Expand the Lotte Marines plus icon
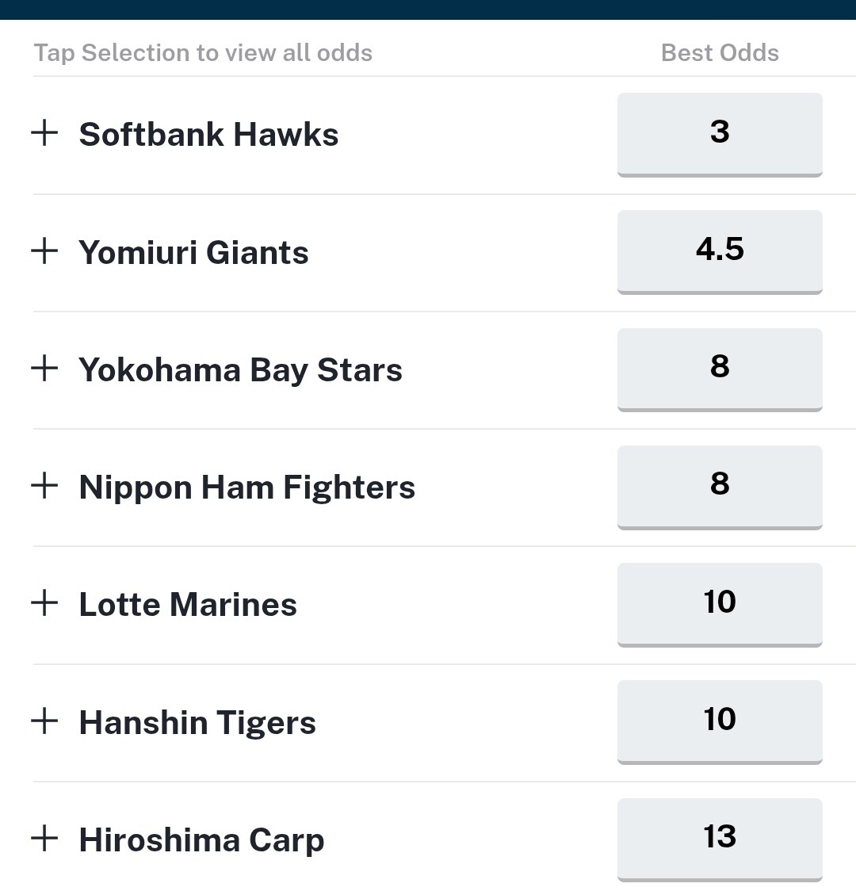The image size is (856, 891). pos(44,603)
